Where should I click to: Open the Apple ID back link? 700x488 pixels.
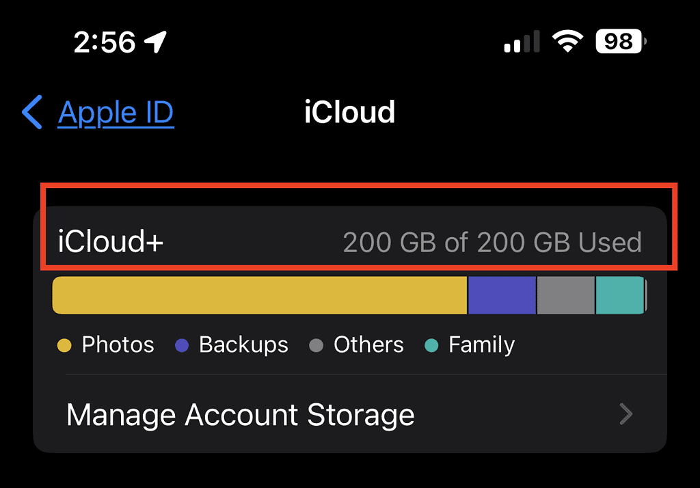116,112
